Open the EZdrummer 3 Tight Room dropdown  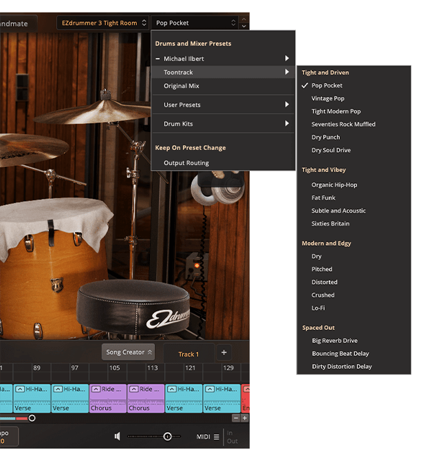102,23
